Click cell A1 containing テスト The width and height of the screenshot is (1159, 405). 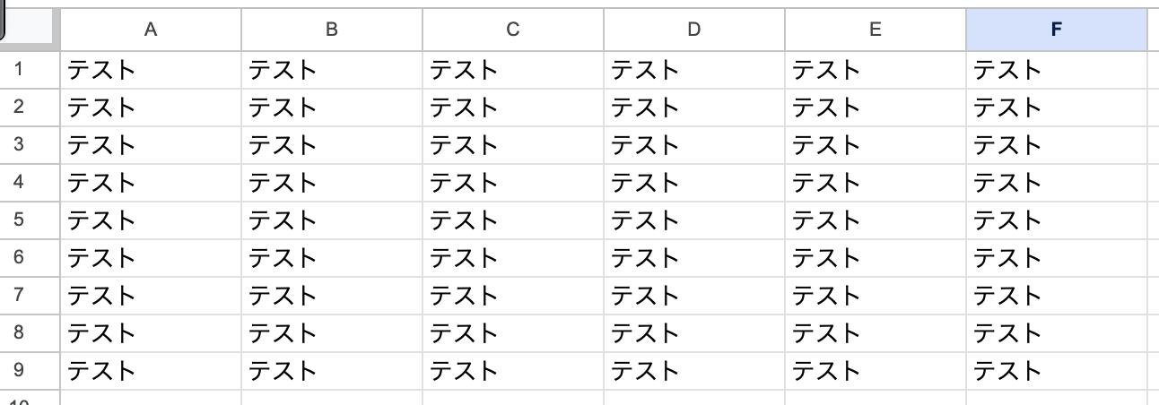tap(151, 70)
